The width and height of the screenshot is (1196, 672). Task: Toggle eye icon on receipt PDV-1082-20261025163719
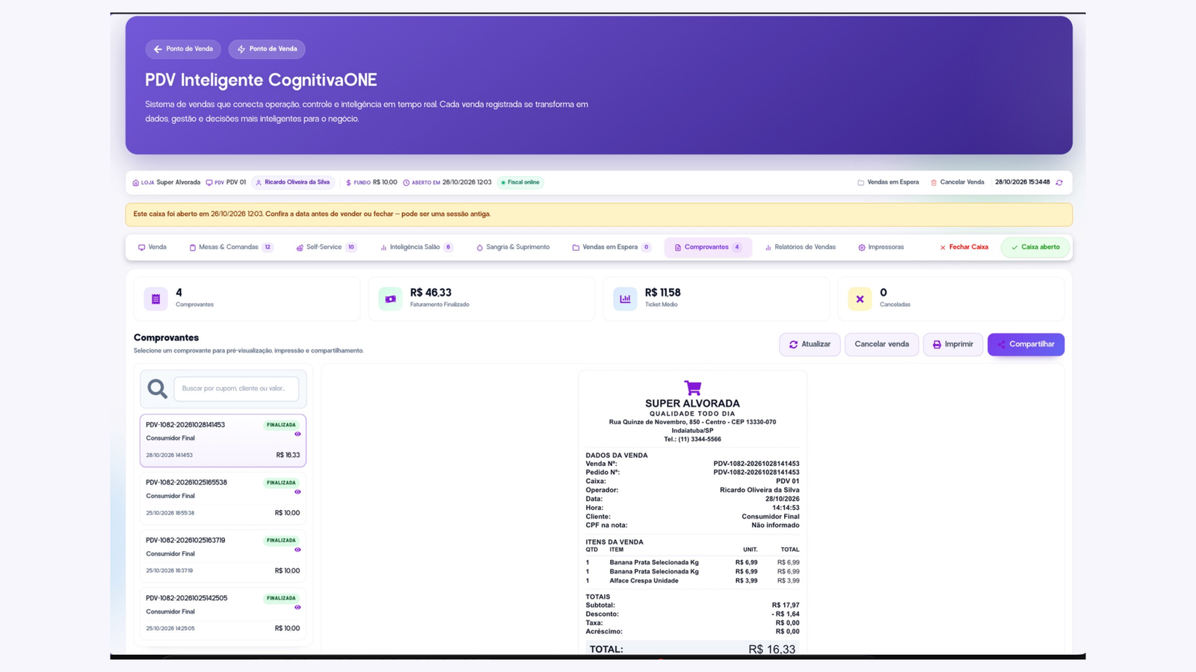[x=298, y=550]
